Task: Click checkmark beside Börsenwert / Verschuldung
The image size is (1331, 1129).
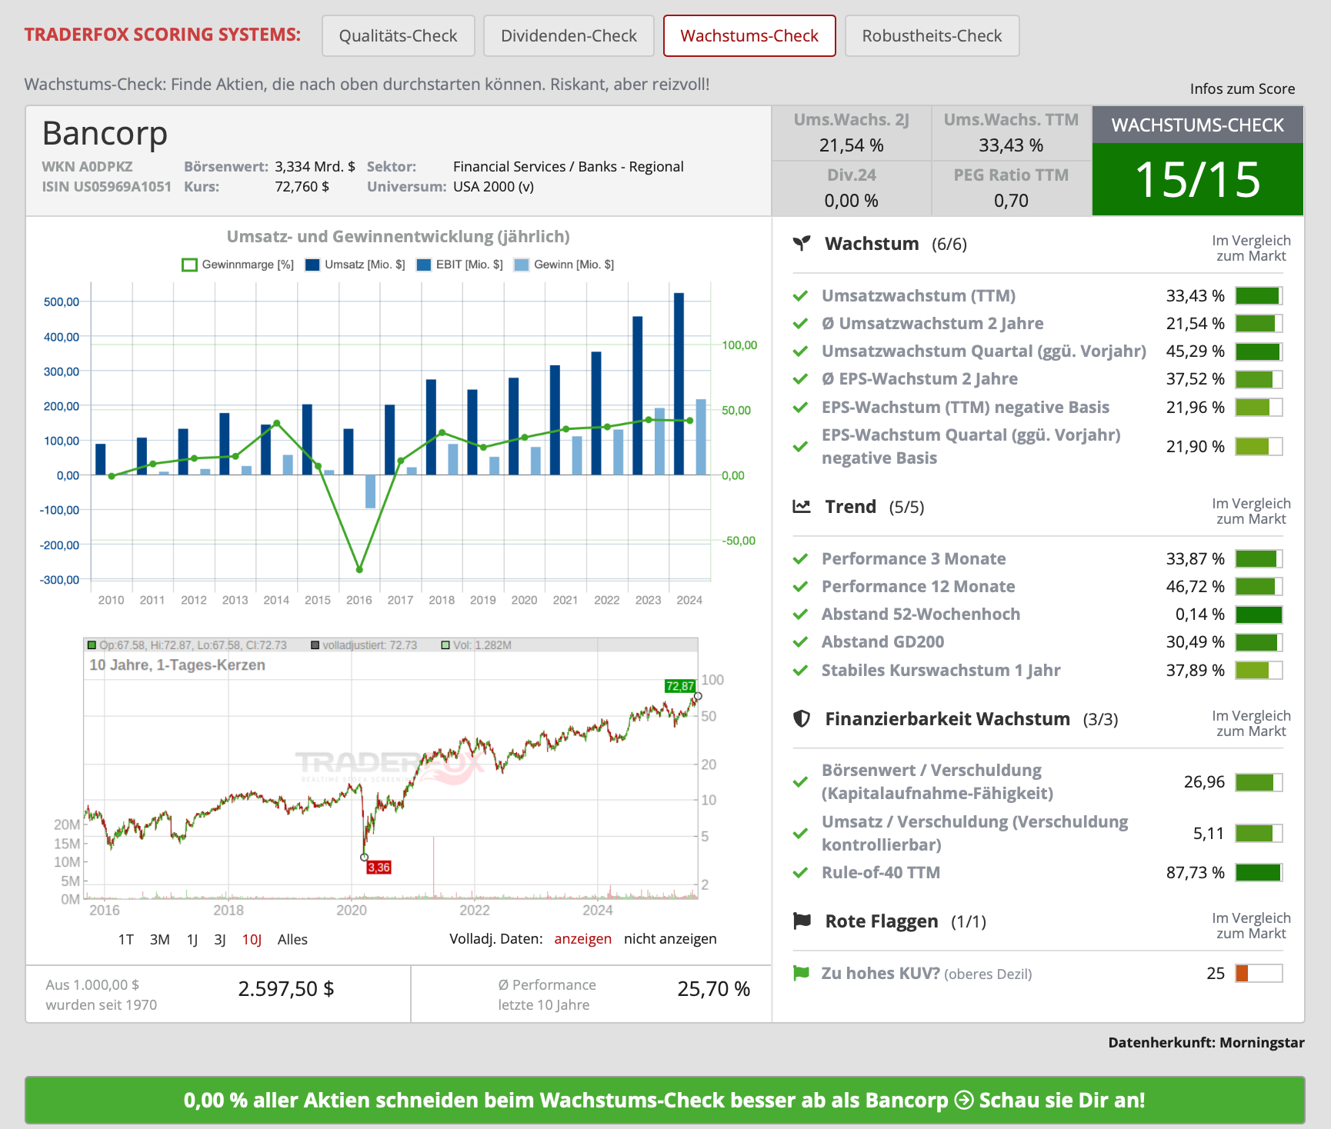Action: 800,782
